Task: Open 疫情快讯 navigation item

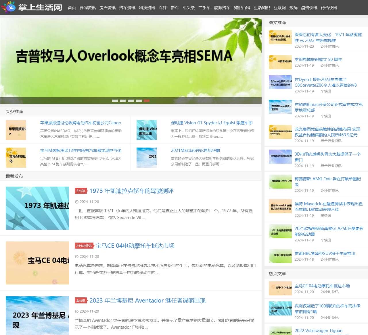Action: (309, 8)
